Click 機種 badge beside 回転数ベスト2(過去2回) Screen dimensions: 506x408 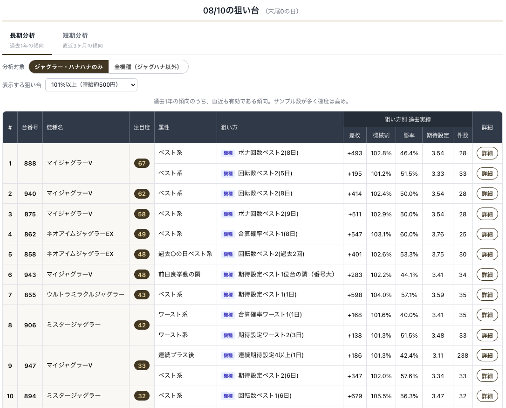pos(228,254)
